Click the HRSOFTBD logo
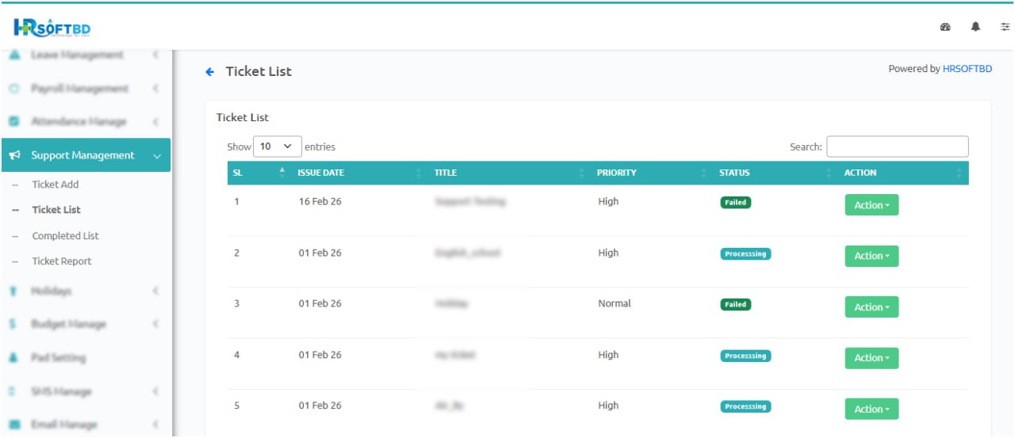This screenshot has height=438, width=1015. point(52,29)
